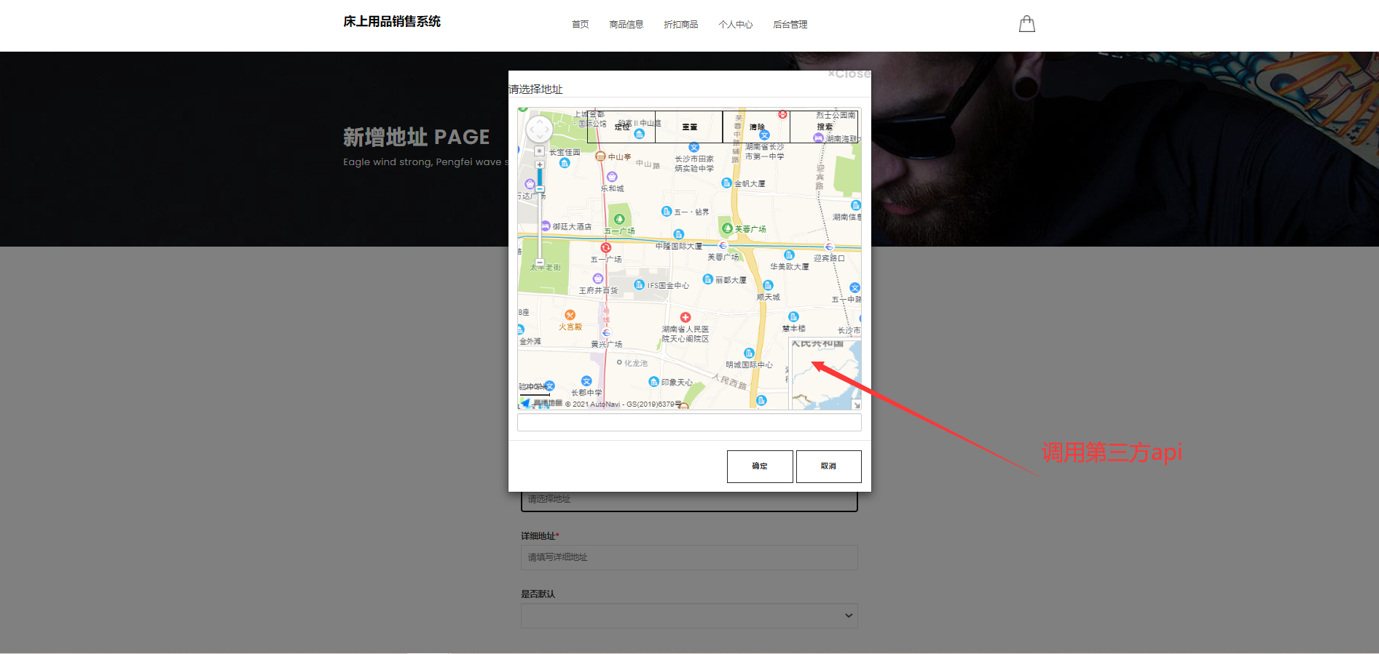Click the 金帆大厦 building icon
Viewport: 1379px width, 654px height.
[x=726, y=183]
